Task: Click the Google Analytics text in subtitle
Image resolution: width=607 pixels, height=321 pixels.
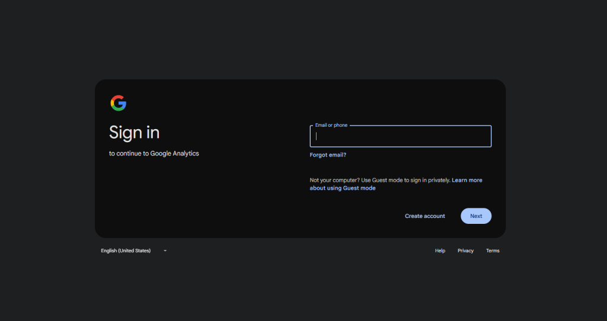Action: click(174, 154)
